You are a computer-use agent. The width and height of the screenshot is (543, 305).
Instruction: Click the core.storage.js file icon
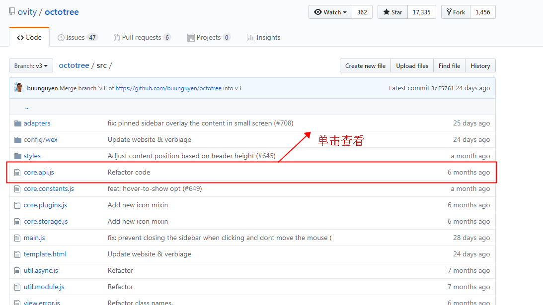(17, 221)
